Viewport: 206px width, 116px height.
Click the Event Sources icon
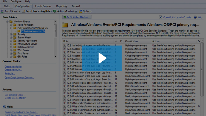tap(2, 11)
